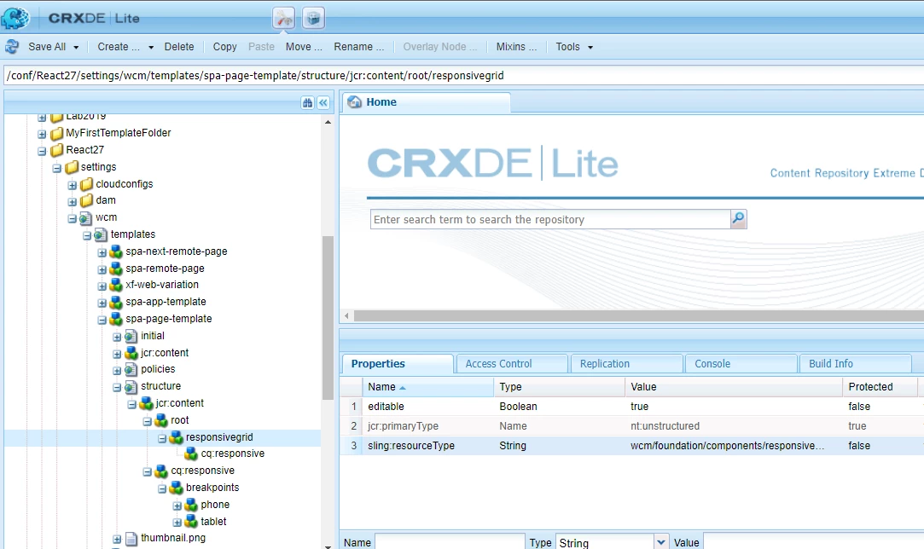Click the thumbnail.png file icon

(131, 539)
